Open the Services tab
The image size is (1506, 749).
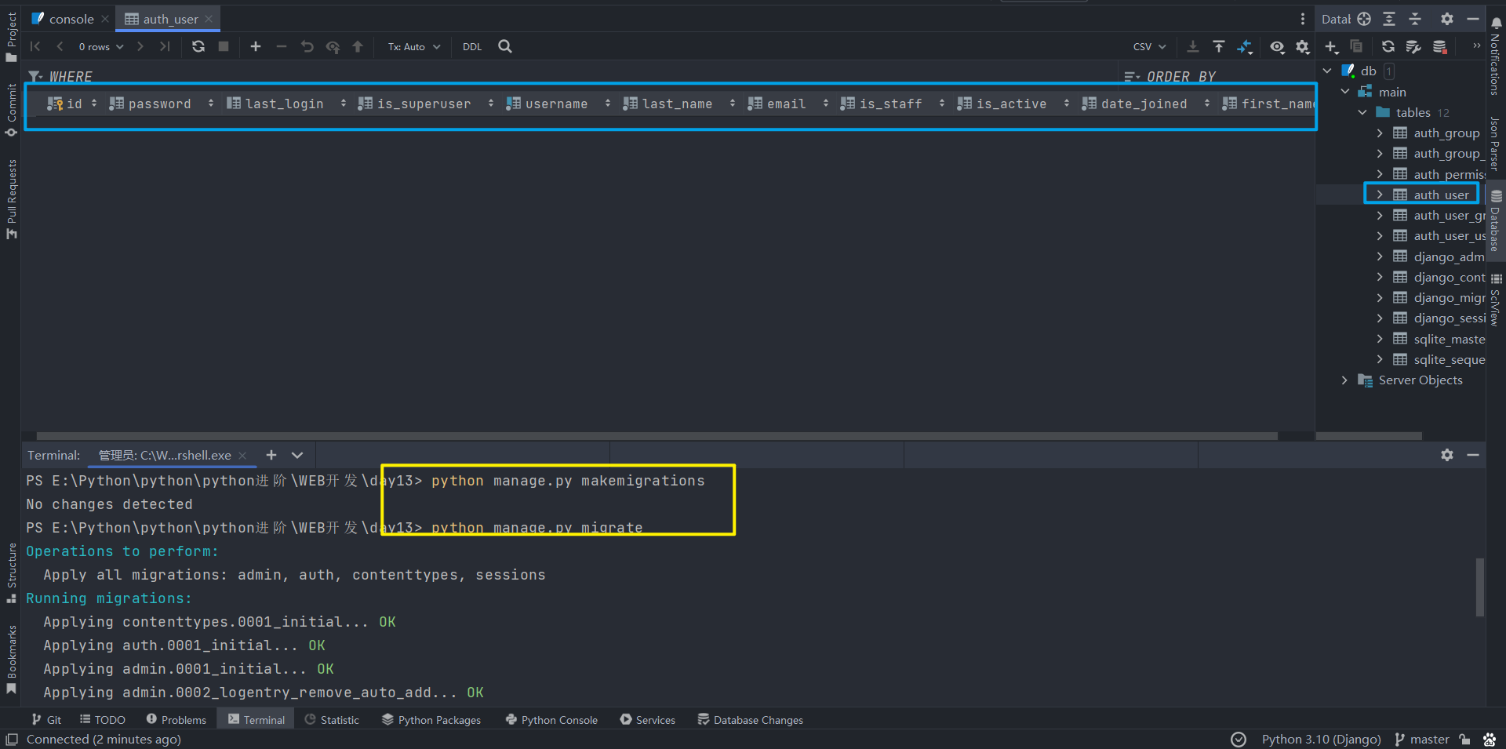coord(648,719)
